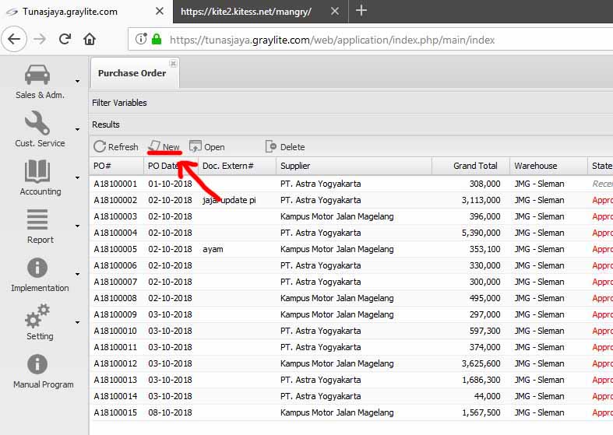Click the Delete toolbar button
The height and width of the screenshot is (435, 613).
coord(285,147)
